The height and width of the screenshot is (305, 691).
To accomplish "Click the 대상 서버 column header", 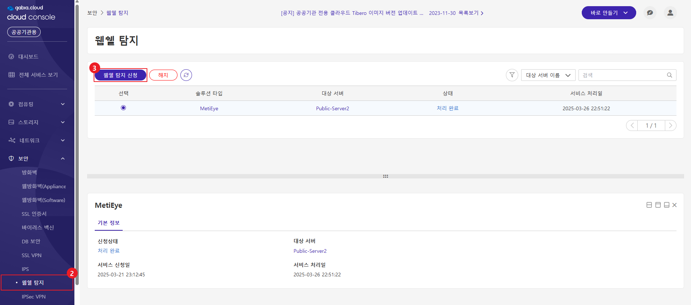I will [332, 93].
